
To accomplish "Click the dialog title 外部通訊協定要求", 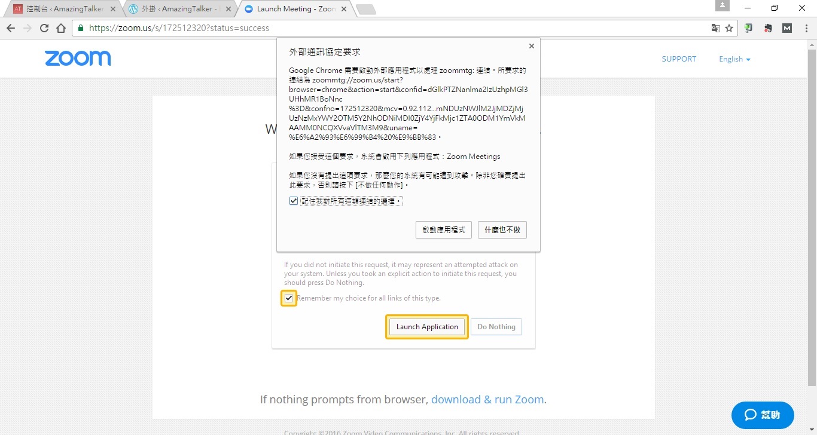I will tap(325, 52).
